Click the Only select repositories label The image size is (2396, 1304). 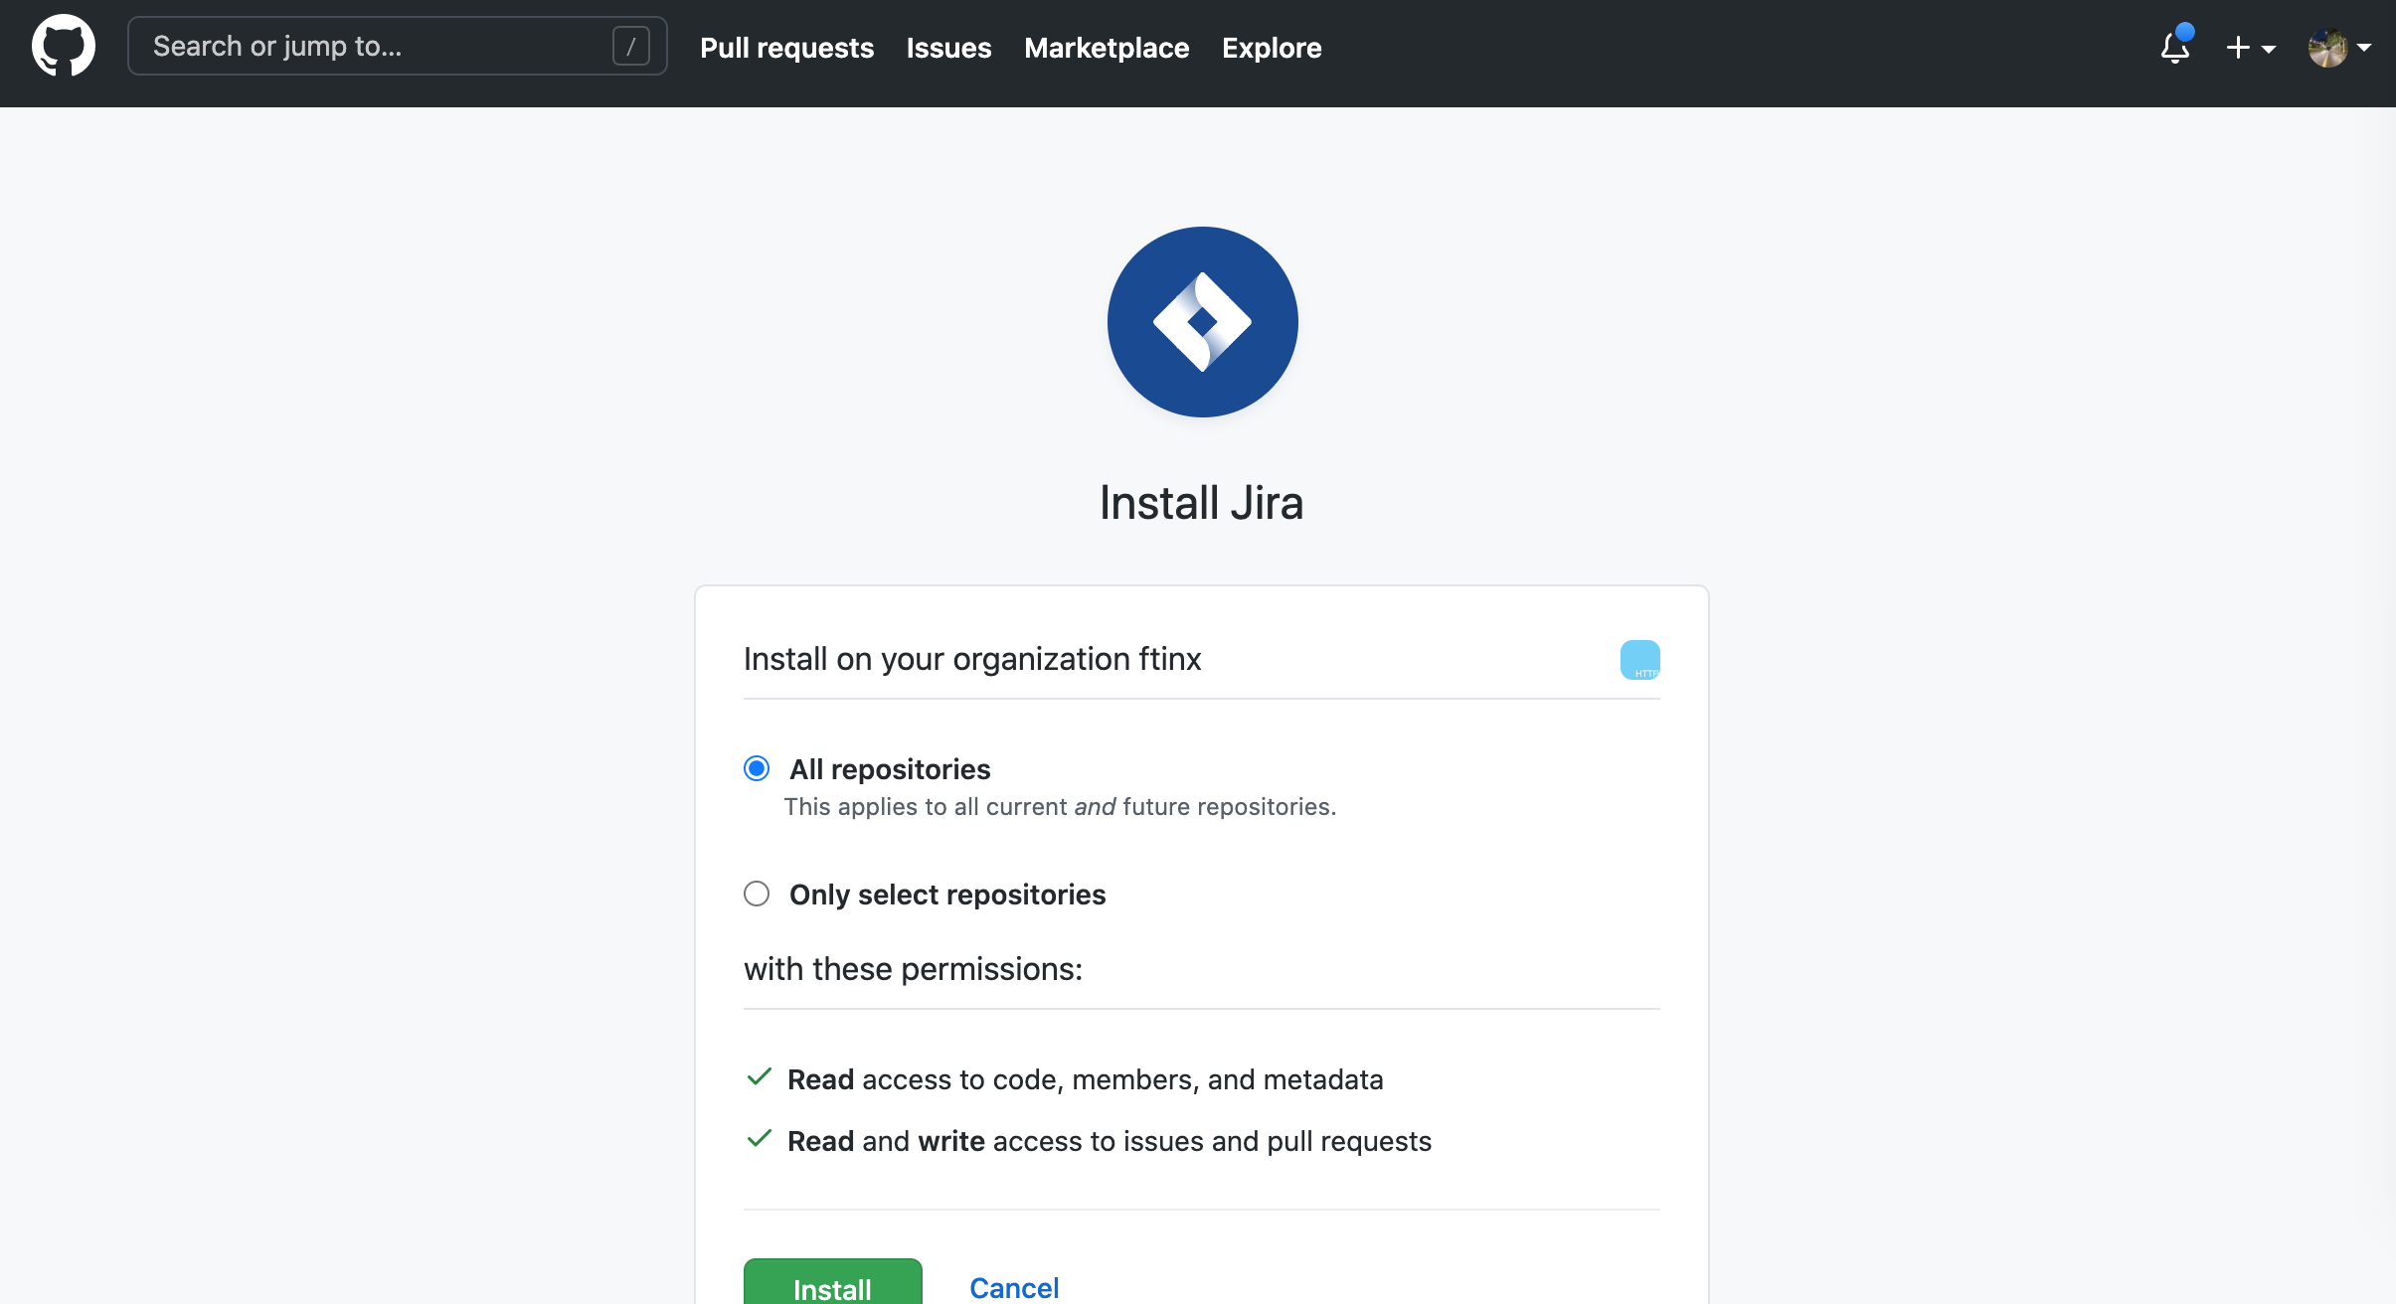pos(946,895)
